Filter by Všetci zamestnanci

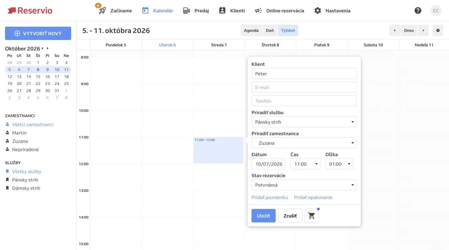pyautogui.click(x=33, y=124)
